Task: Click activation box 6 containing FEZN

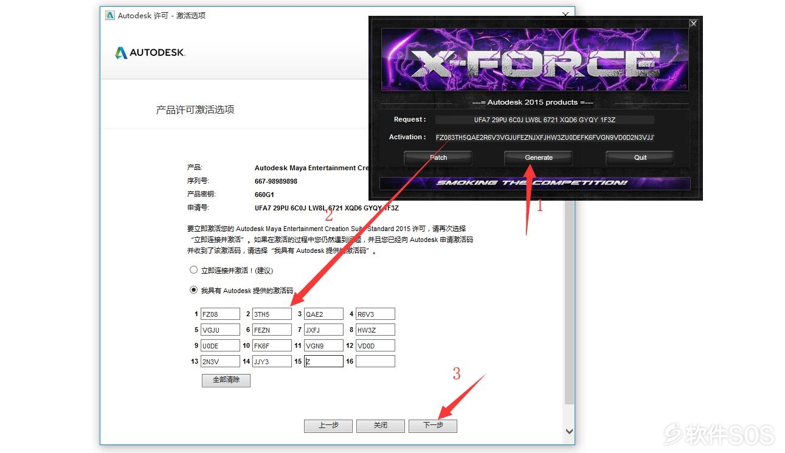Action: [x=272, y=330]
